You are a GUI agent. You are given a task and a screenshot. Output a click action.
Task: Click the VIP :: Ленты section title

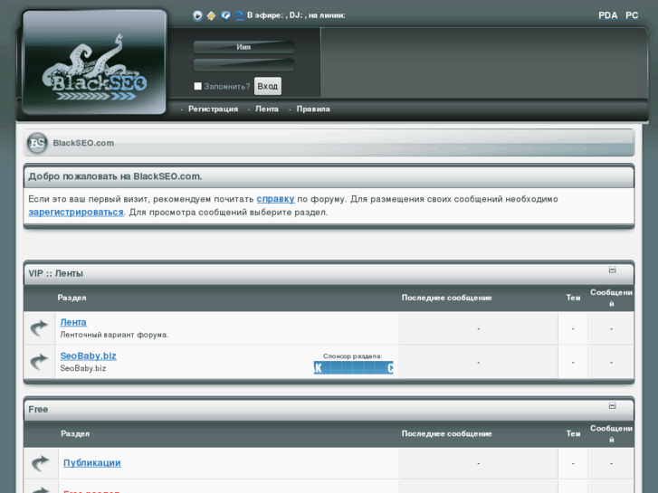[x=56, y=273]
